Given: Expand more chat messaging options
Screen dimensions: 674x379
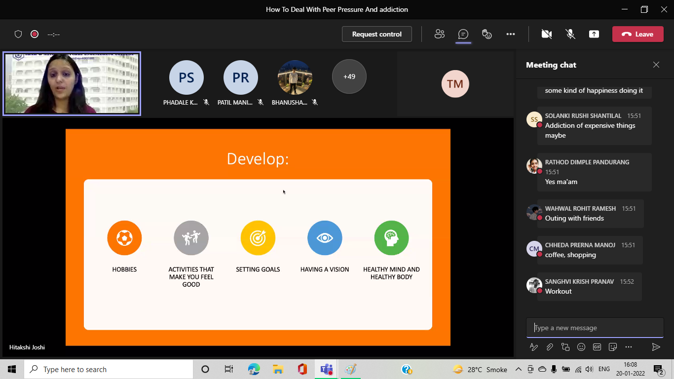Looking at the screenshot, I should 629,347.
